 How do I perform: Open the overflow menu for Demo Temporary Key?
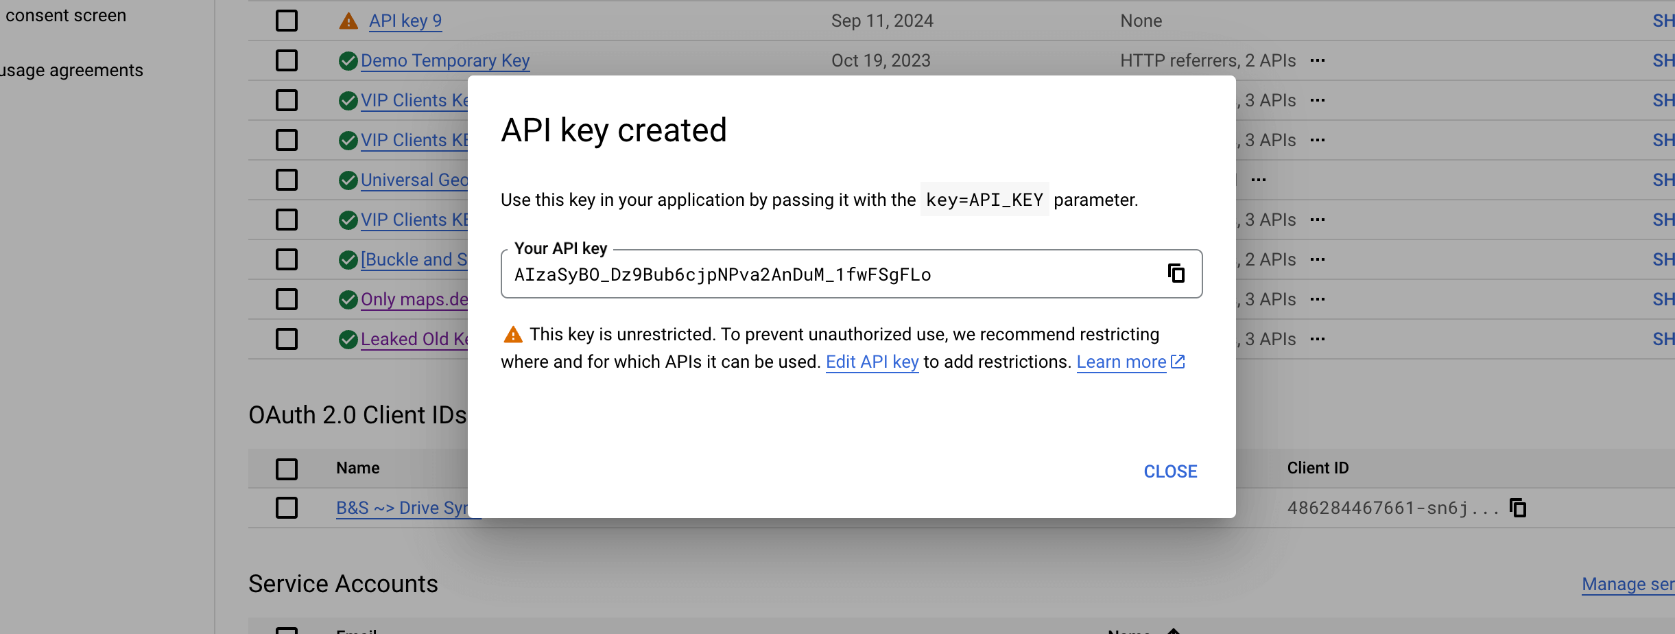pyautogui.click(x=1319, y=60)
